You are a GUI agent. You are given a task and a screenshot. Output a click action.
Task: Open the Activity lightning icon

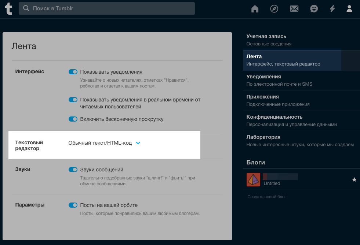(x=332, y=9)
